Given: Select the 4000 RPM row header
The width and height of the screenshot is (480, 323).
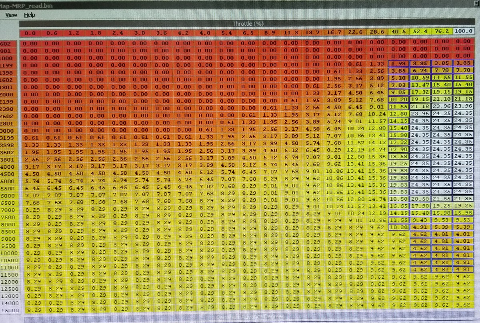Looking at the screenshot, I should click(9, 167).
